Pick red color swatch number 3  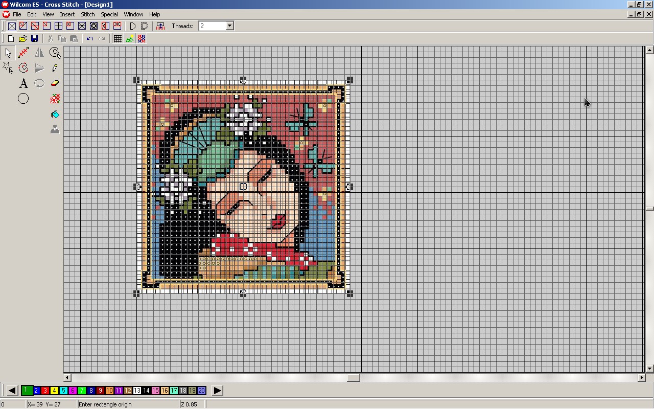pyautogui.click(x=45, y=391)
